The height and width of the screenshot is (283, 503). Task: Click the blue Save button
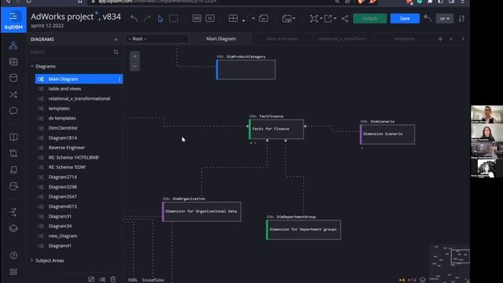coord(405,19)
